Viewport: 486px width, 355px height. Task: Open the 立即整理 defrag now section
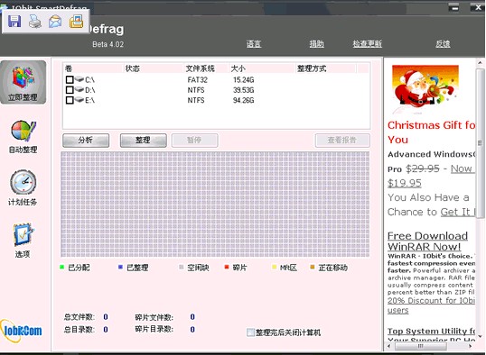pos(23,82)
